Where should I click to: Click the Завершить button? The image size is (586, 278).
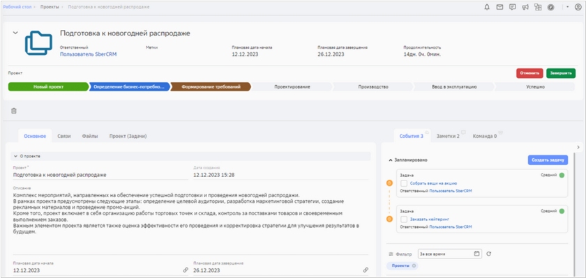(x=561, y=73)
